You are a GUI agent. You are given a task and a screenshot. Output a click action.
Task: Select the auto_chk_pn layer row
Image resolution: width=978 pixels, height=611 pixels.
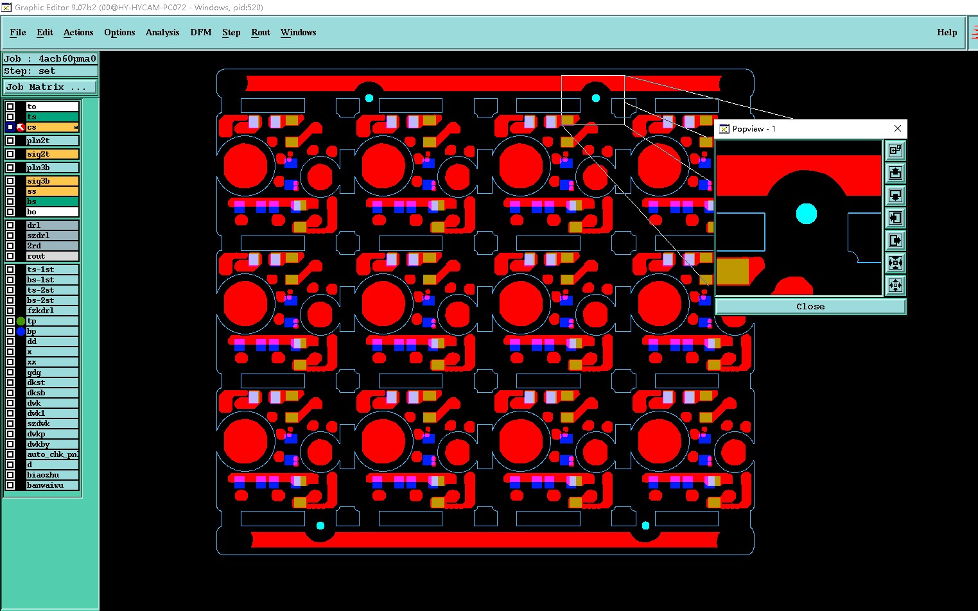(x=52, y=454)
